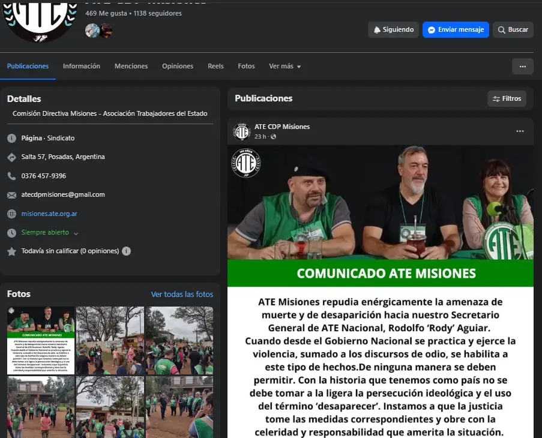This screenshot has height=438, width=542.
Task: Click the atecdpmisiones@gmail.com email text
Action: coord(63,194)
